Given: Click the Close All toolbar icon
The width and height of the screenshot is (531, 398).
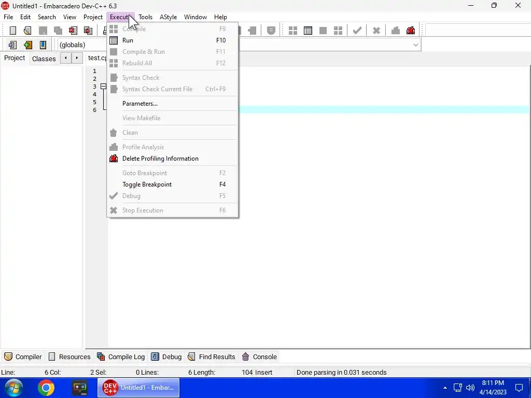Looking at the screenshot, I should coord(88,31).
